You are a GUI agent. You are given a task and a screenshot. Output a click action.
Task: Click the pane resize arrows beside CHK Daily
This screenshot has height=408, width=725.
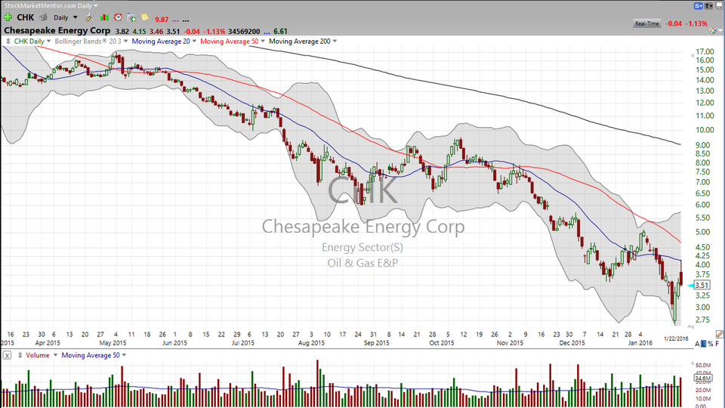coord(8,41)
